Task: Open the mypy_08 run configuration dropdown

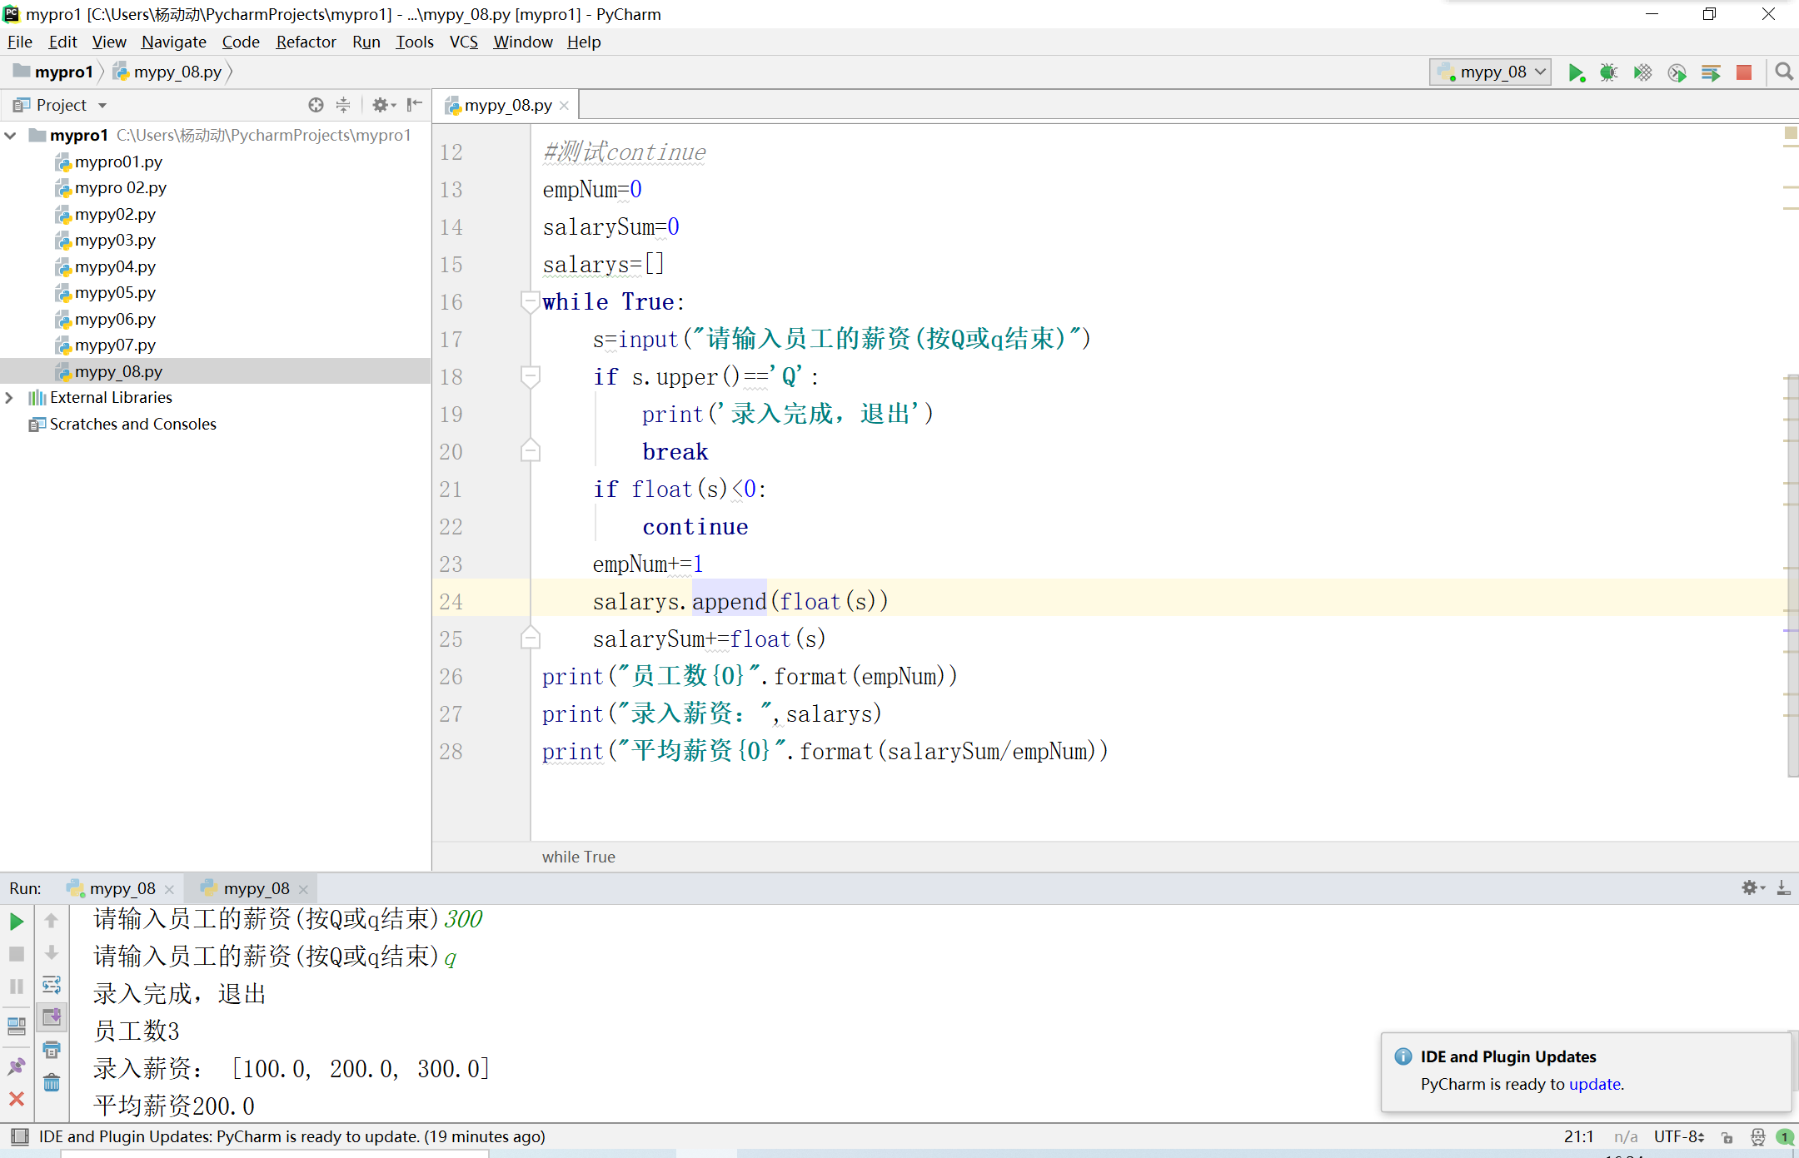Action: tap(1490, 72)
